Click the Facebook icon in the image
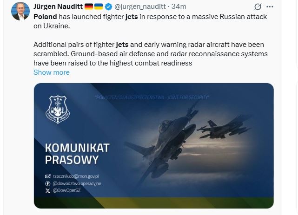Image resolution: width=298 pixels, height=215 pixels. pyautogui.click(x=47, y=183)
